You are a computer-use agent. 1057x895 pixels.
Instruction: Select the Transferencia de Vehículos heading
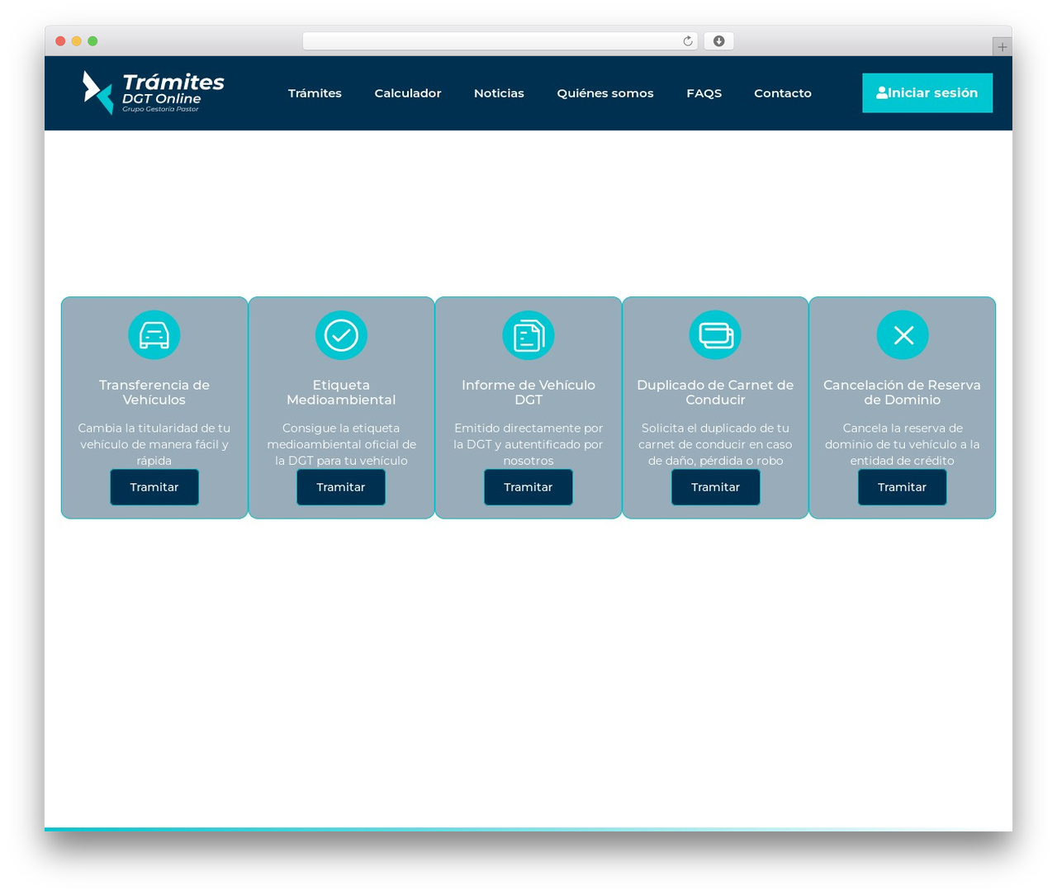coord(154,392)
